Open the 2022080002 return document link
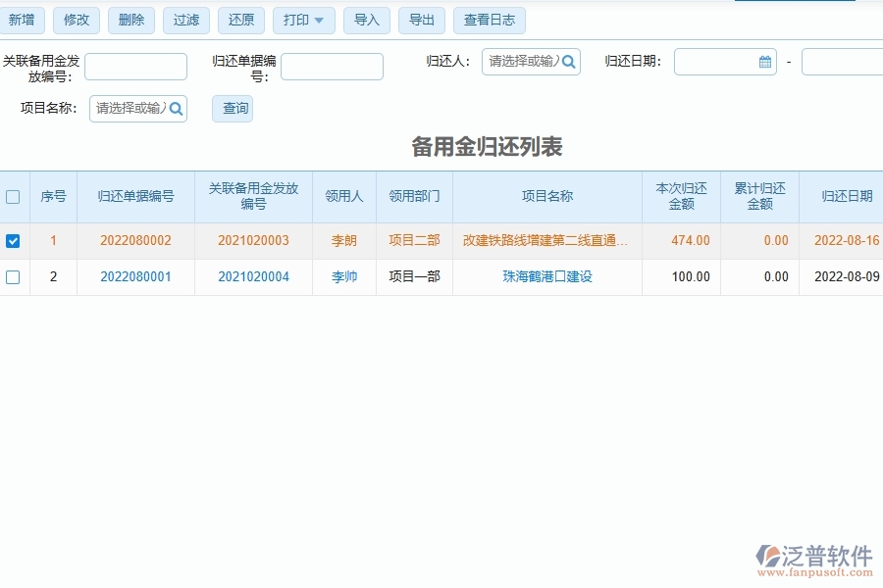Image resolution: width=883 pixels, height=588 pixels. click(x=136, y=240)
